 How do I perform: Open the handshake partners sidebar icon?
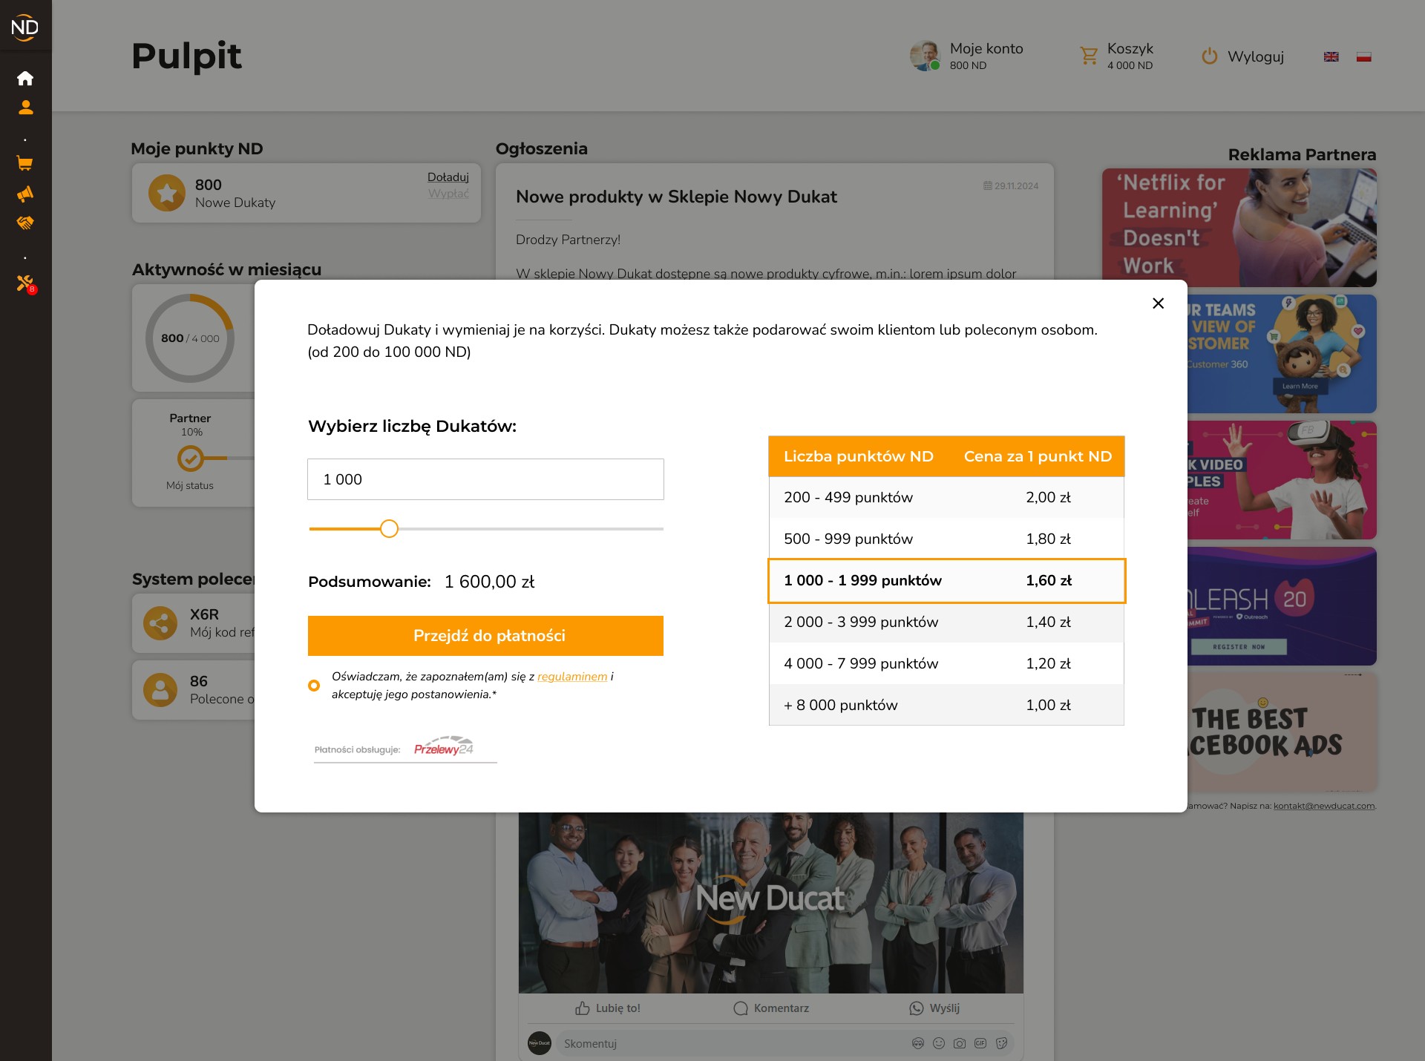pos(25,223)
